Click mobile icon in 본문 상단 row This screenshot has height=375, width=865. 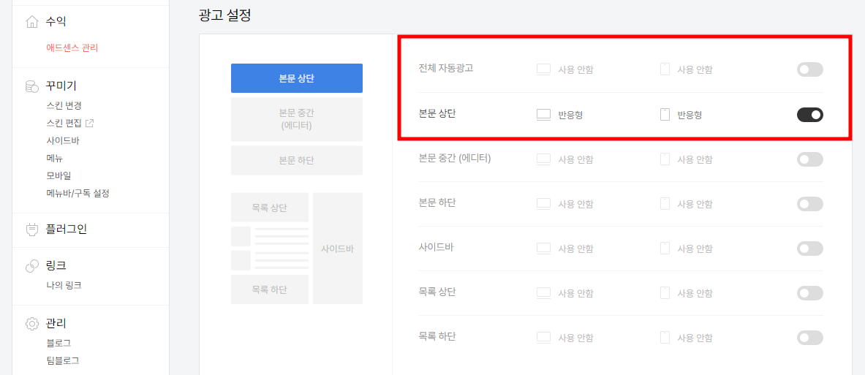tap(665, 115)
